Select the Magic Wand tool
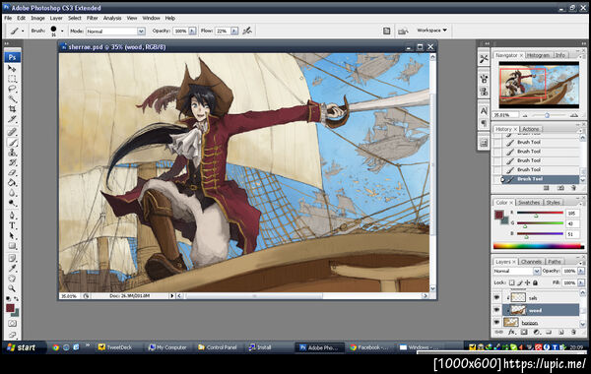Image resolution: width=591 pixels, height=374 pixels. tap(12, 99)
